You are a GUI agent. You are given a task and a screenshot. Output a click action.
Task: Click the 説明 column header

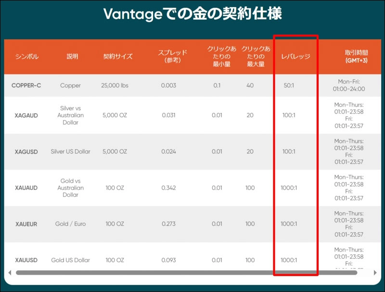tap(72, 57)
